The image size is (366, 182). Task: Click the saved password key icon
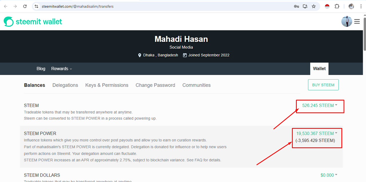point(297,6)
